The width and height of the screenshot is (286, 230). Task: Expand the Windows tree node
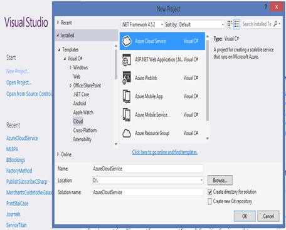point(70,67)
